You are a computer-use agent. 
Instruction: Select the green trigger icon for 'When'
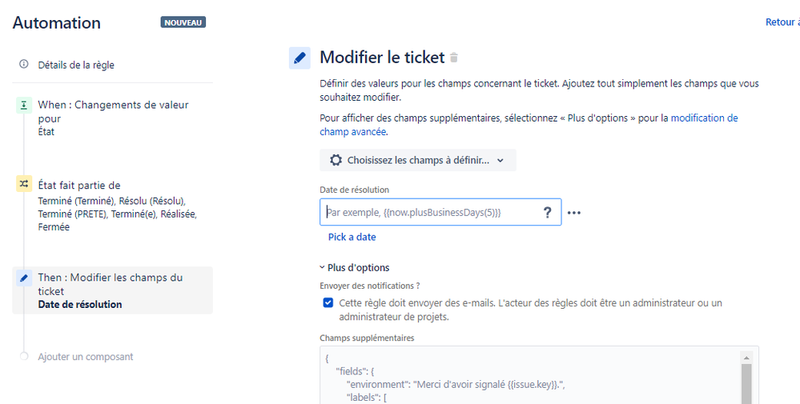pyautogui.click(x=23, y=106)
